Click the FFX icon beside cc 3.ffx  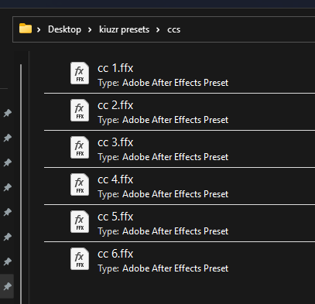pyautogui.click(x=80, y=148)
